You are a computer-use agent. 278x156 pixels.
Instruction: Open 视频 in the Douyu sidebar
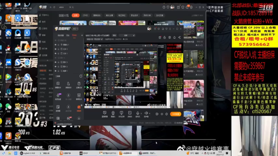[42, 42]
